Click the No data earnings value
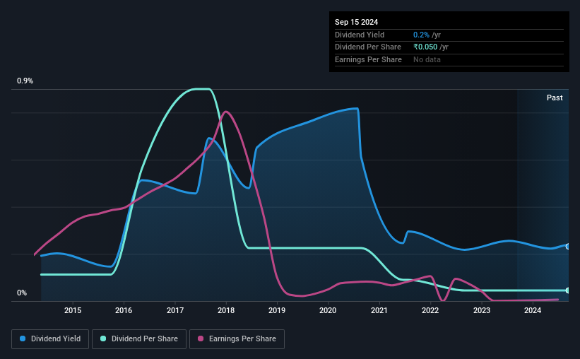This screenshot has height=359, width=580. point(427,59)
